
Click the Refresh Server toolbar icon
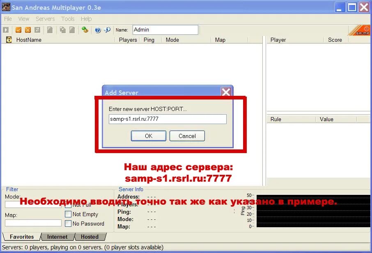pyautogui.click(x=37, y=30)
